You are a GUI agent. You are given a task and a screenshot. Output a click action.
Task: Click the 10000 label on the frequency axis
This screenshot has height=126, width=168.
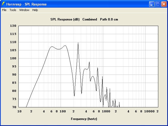point(149,111)
